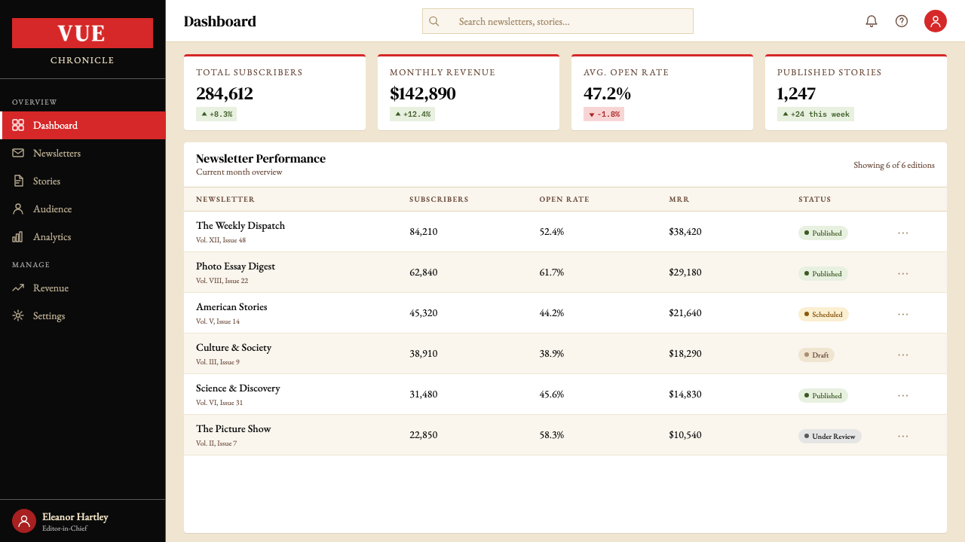Click the VUE Chronicle logo
965x542 pixels.
click(x=82, y=41)
